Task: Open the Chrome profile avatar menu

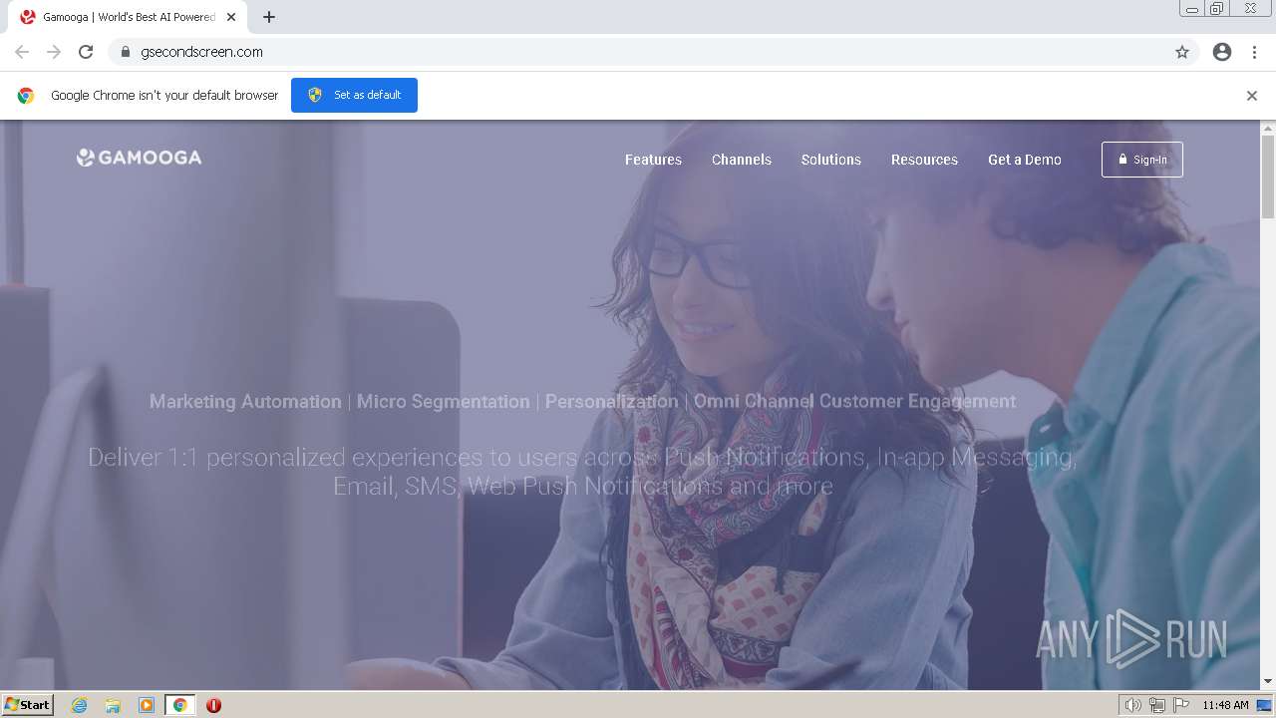Action: pos(1222,52)
